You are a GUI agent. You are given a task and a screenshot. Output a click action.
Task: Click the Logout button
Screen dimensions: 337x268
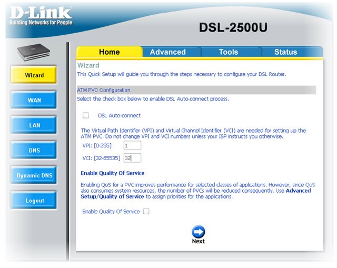click(34, 200)
